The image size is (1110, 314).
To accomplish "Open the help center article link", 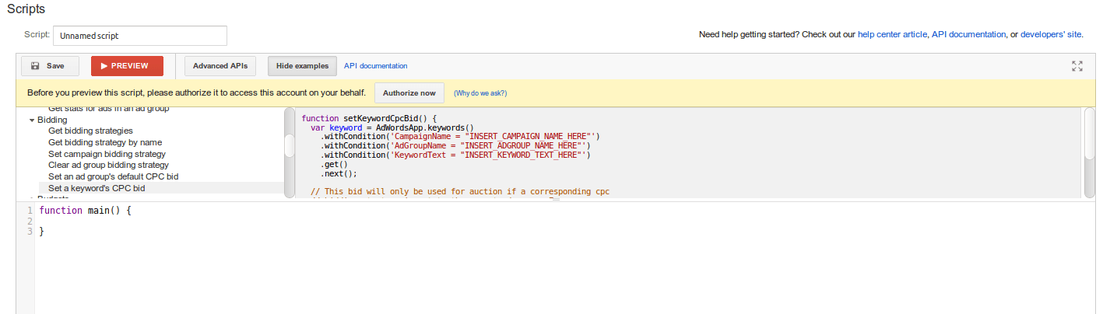I will (x=892, y=35).
